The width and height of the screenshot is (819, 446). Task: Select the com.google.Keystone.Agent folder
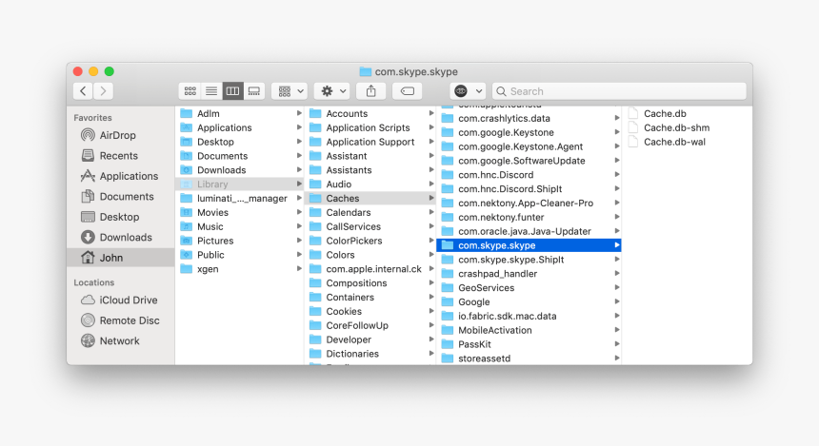[529, 146]
